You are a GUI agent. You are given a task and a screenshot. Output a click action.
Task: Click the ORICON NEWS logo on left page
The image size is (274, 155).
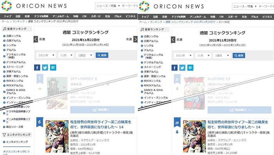pyautogui.click(x=34, y=6)
